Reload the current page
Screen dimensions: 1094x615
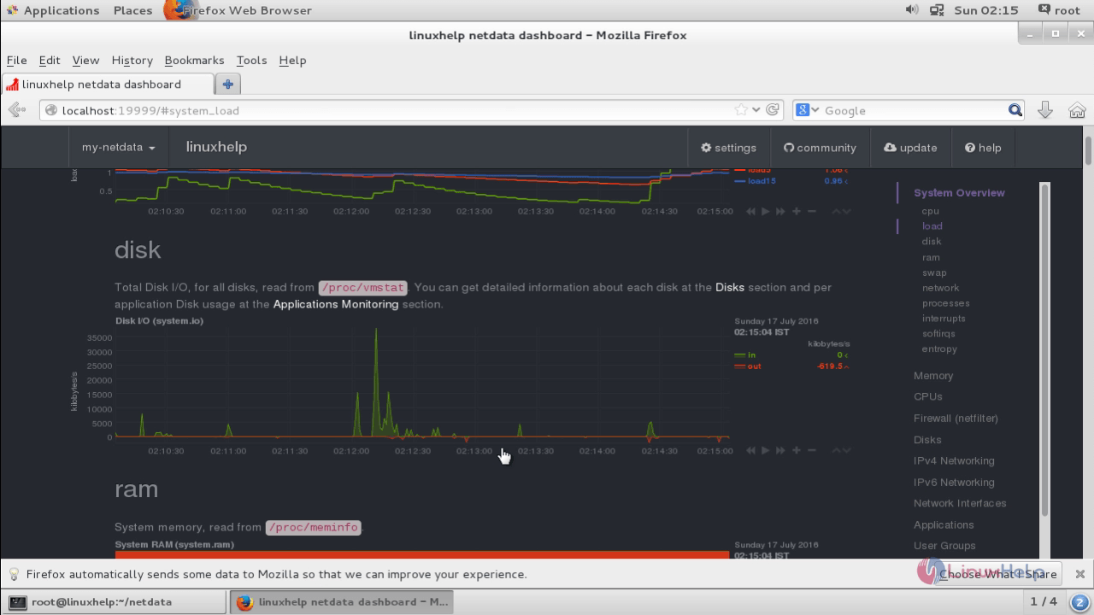click(x=773, y=110)
